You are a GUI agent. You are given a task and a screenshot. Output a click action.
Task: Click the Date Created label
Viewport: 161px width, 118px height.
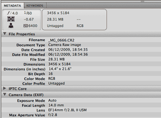[33, 50]
